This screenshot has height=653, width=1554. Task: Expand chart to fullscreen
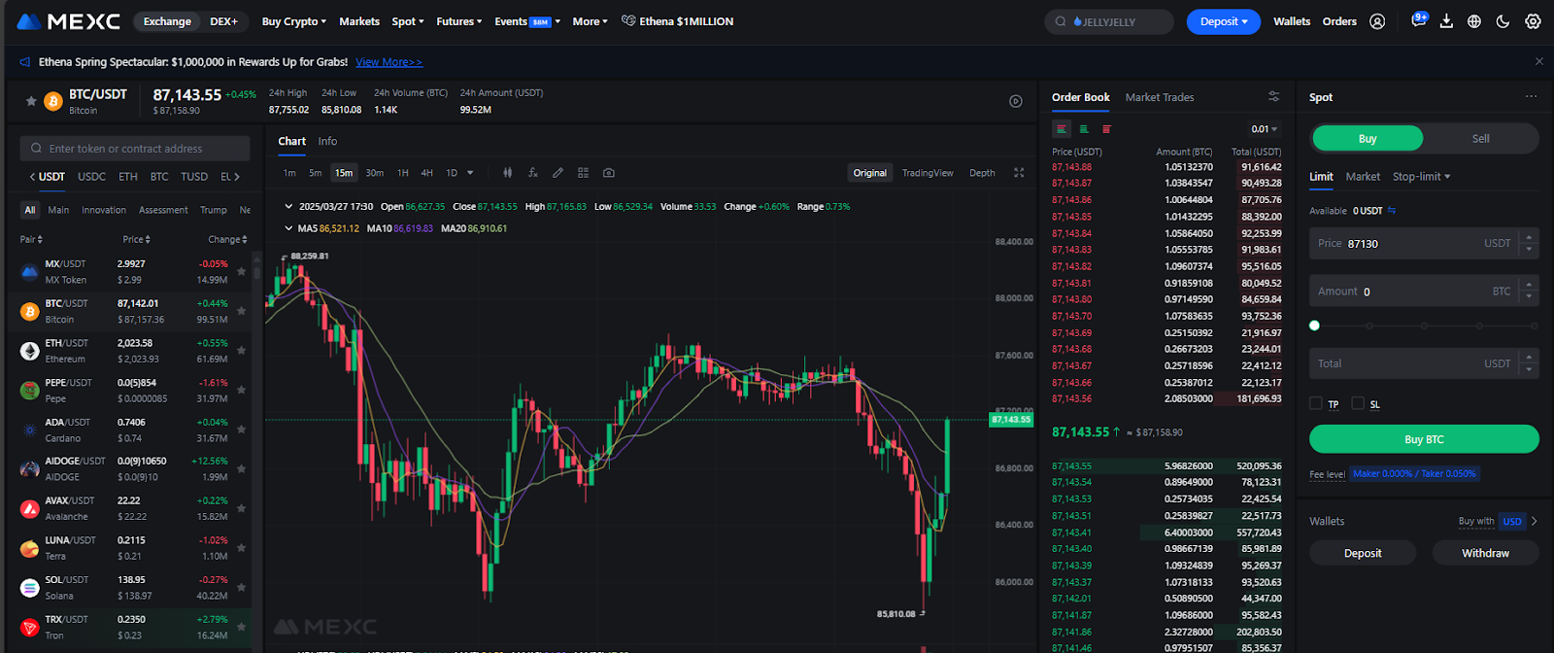(x=1019, y=173)
